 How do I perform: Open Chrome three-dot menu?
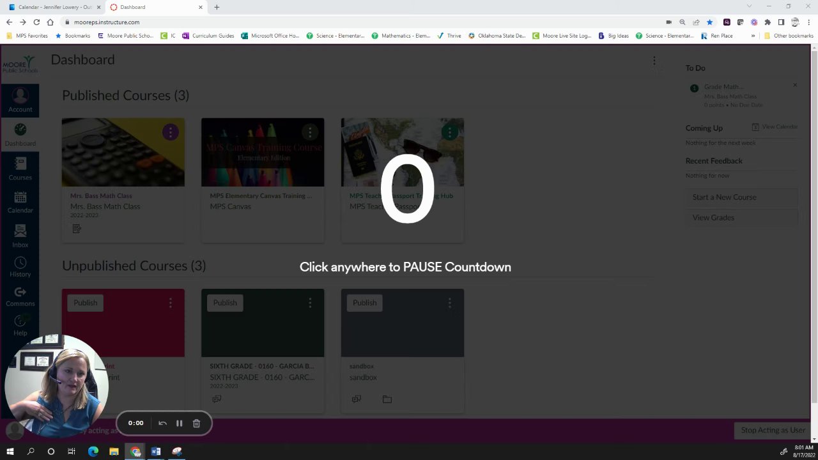(809, 22)
